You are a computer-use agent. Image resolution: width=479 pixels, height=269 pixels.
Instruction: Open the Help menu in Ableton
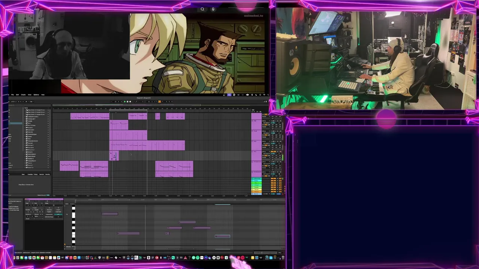point(43,95)
